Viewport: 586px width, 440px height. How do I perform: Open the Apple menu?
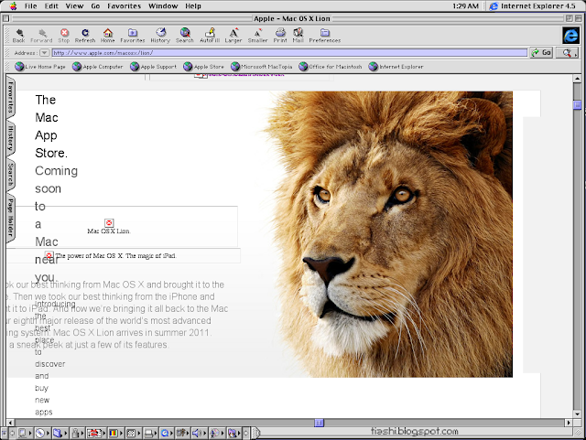point(13,5)
